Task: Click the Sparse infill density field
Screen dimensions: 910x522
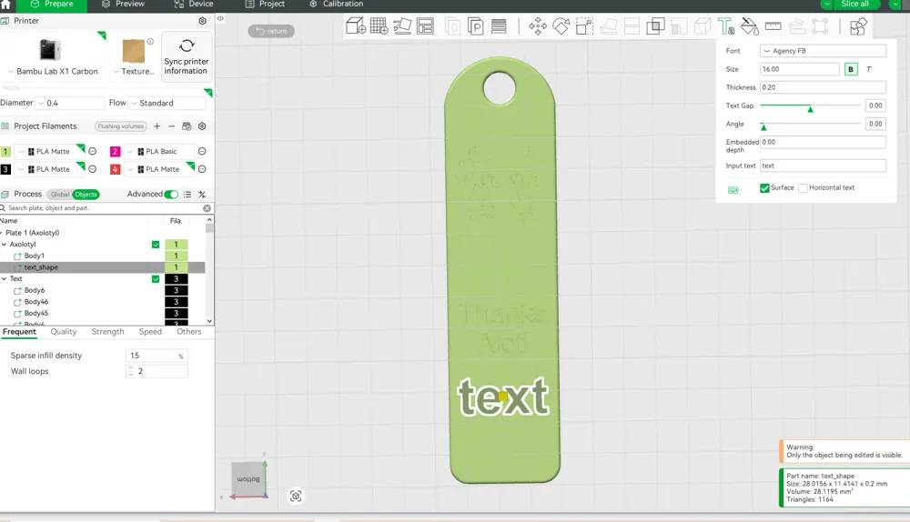Action: (x=157, y=356)
